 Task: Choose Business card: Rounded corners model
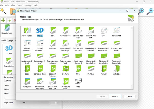[104, 46]
